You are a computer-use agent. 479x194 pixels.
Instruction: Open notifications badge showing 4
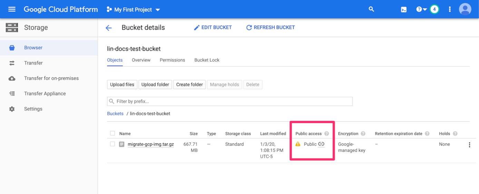[434, 9]
